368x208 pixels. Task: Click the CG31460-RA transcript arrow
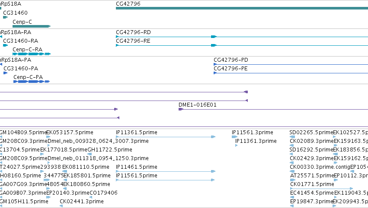coord(5,45)
